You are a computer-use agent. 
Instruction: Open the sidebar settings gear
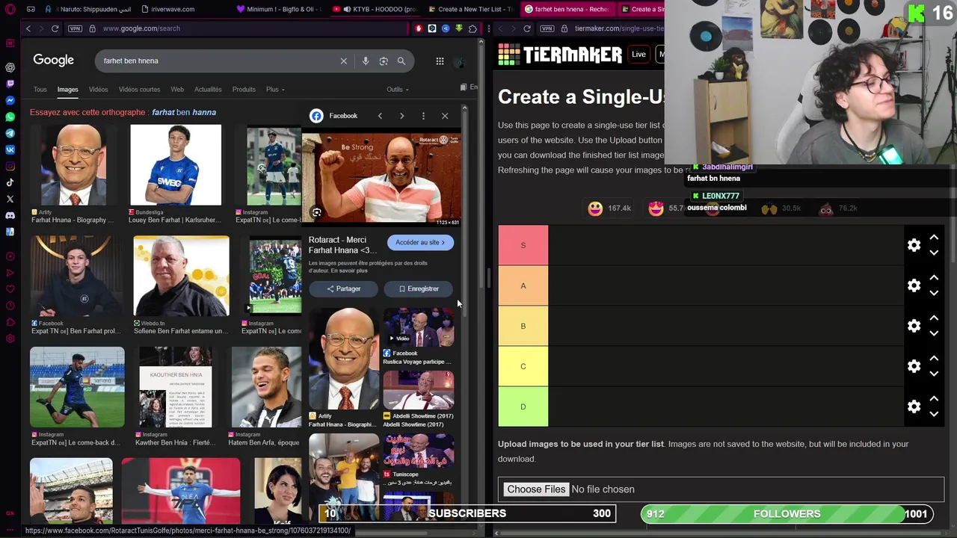[10, 338]
